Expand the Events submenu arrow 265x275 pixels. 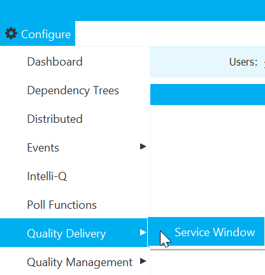pyautogui.click(x=143, y=146)
